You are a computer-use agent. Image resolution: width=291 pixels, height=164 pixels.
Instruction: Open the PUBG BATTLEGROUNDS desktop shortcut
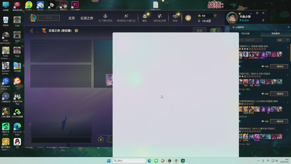tap(5, 38)
